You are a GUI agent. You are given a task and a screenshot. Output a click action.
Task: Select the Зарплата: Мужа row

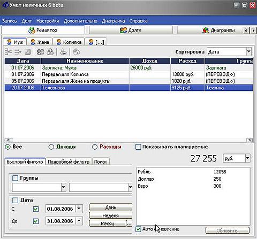(x=128, y=68)
